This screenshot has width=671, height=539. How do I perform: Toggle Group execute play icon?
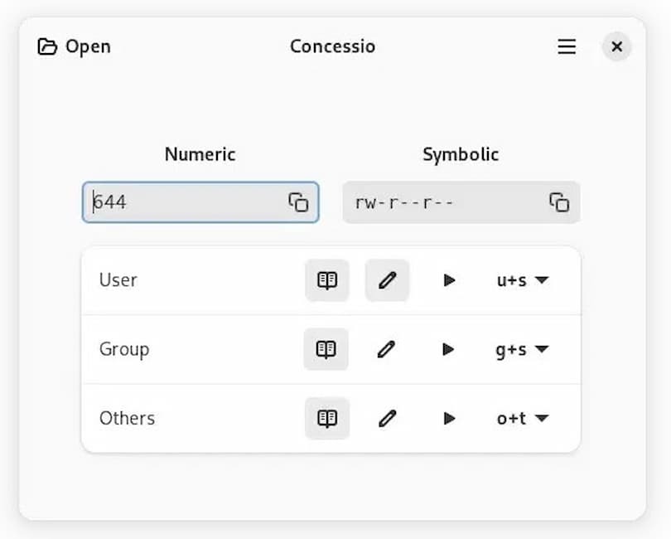447,349
